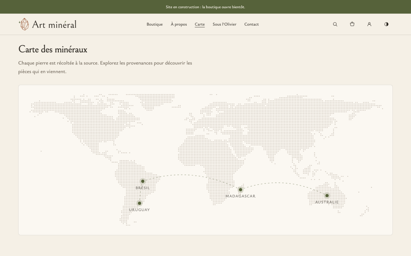Open the user account icon
The image size is (411, 256).
[369, 24]
